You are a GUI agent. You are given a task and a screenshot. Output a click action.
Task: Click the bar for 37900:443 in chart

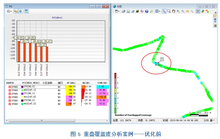pos(47,54)
